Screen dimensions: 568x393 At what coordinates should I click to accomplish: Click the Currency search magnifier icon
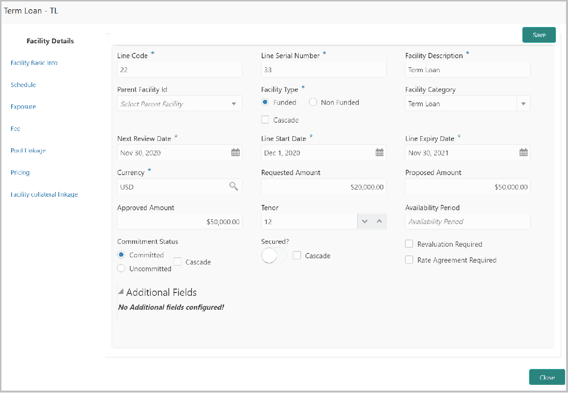click(234, 187)
